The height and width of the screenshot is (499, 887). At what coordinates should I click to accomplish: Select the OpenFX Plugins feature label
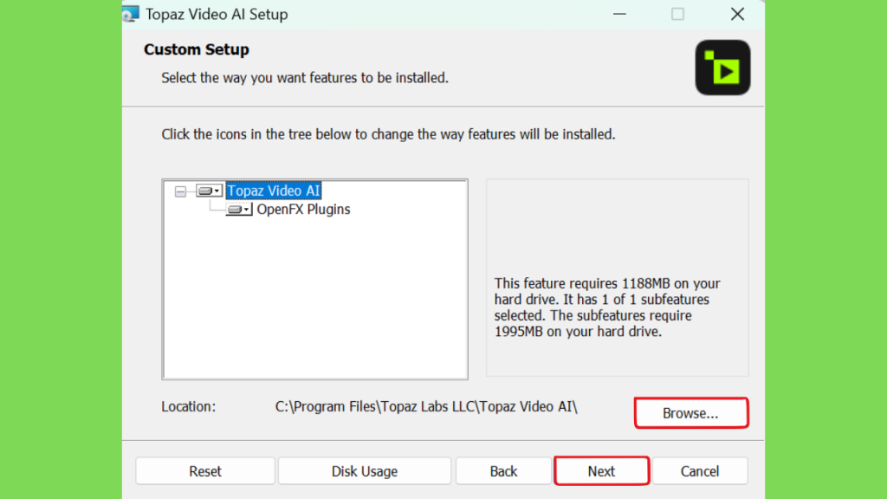pos(303,210)
